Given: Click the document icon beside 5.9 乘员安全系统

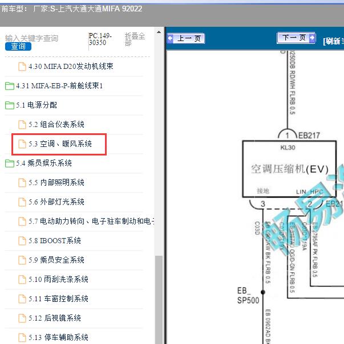Looking at the screenshot, I should pos(22,260).
